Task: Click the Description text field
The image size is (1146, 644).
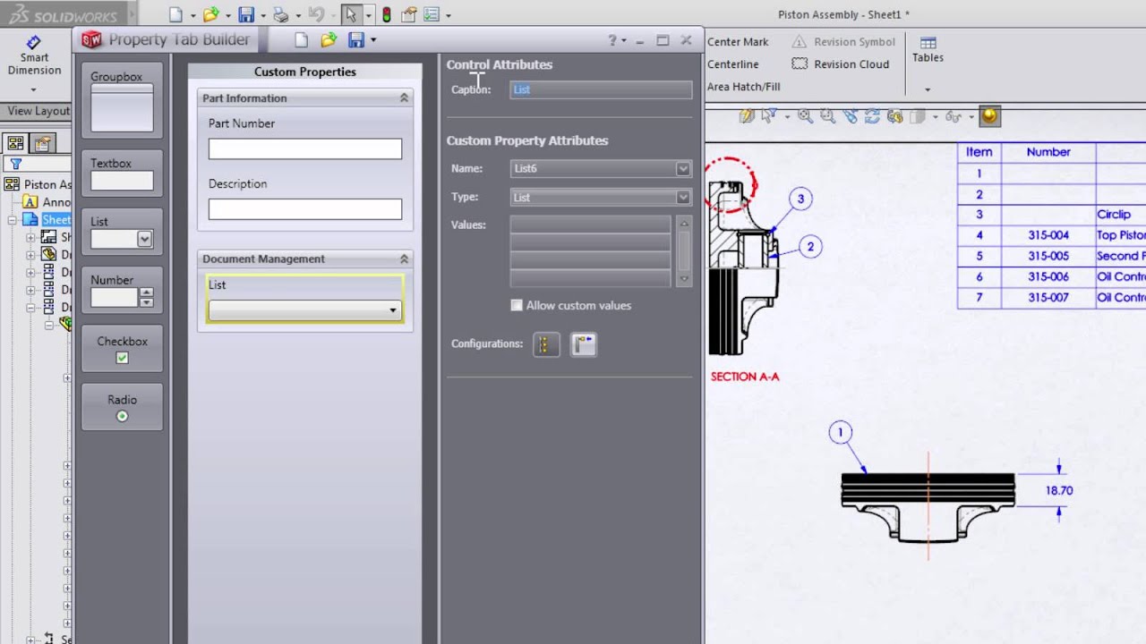Action: coord(304,209)
